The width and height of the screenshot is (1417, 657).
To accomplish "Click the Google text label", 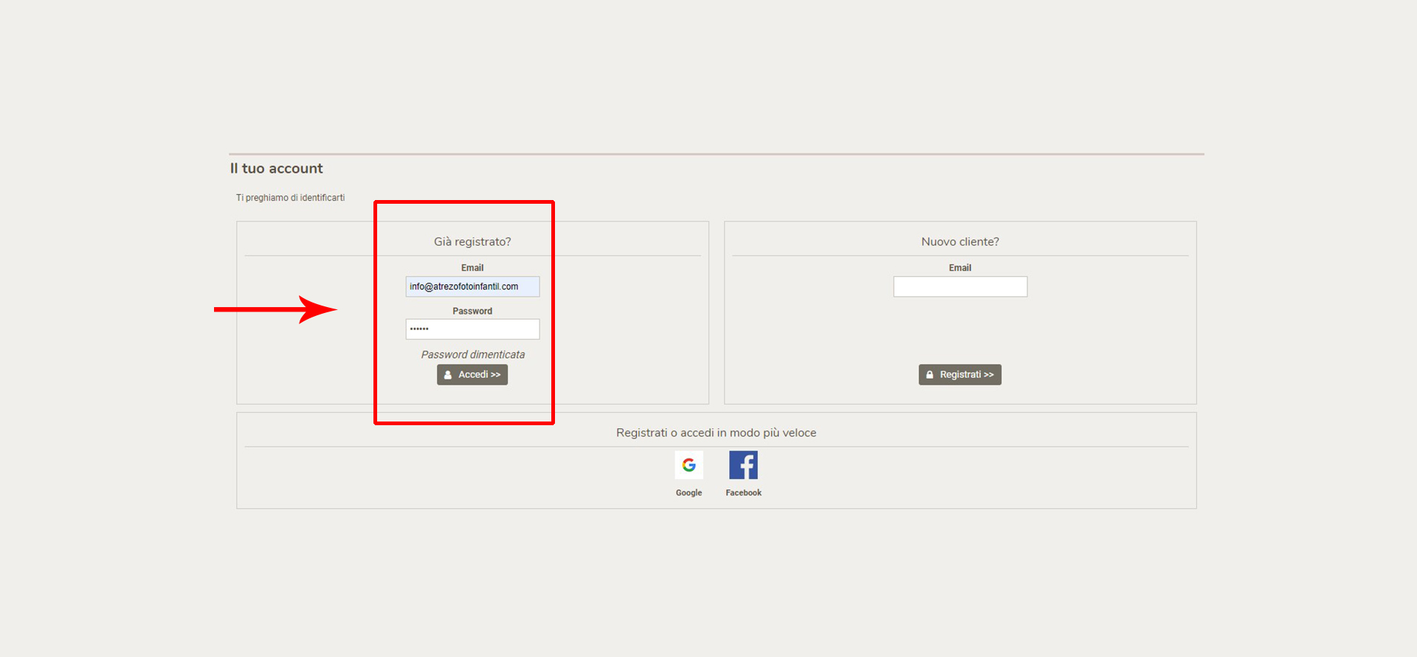I will [x=689, y=493].
